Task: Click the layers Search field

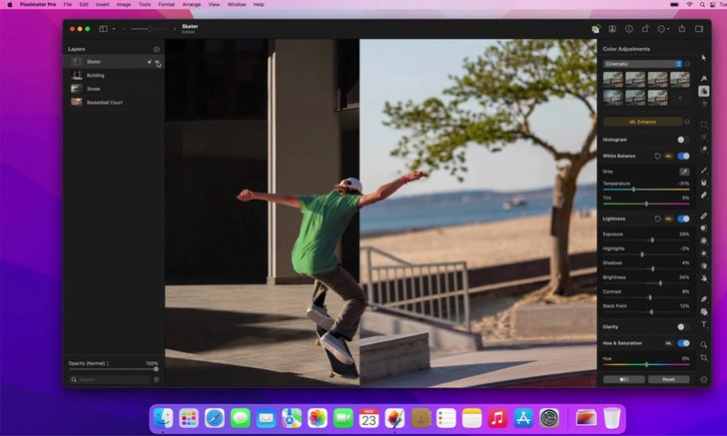Action: click(110, 379)
